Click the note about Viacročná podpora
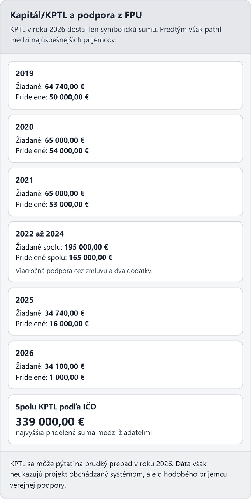This screenshot has height=499, width=251. click(84, 270)
